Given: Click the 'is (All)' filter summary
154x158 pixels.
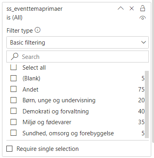Looking at the screenshot, I should click(x=14, y=18).
